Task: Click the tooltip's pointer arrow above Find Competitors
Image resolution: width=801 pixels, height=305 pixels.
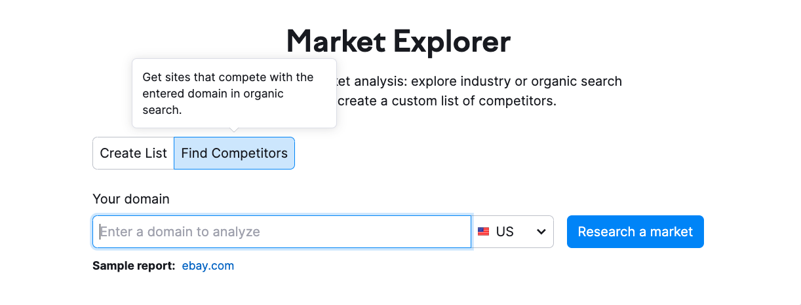Action: [234, 130]
